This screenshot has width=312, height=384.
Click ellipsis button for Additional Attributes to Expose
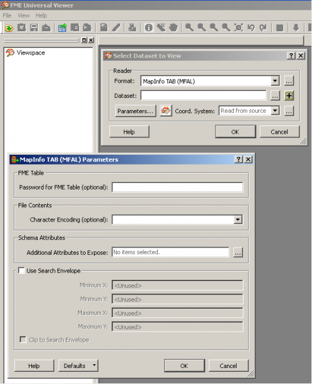click(238, 252)
